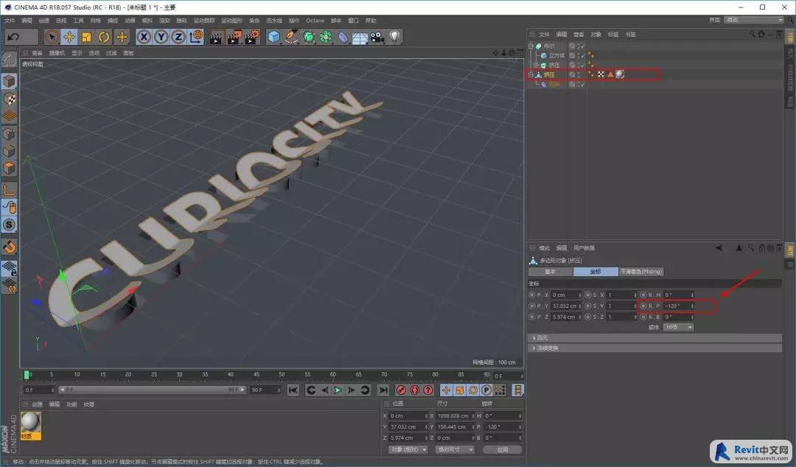Click the material sphere tag on 挤压 row

click(620, 74)
